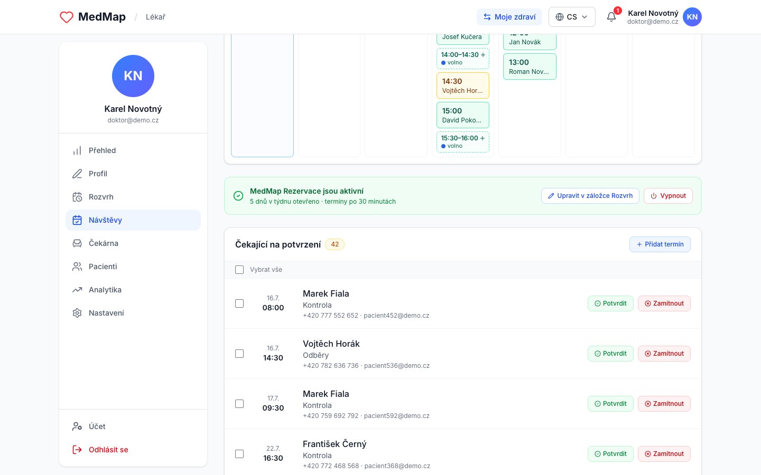The width and height of the screenshot is (761, 475).
Task: Confirm František Černý's 16:30 appointment
Action: pyautogui.click(x=610, y=454)
